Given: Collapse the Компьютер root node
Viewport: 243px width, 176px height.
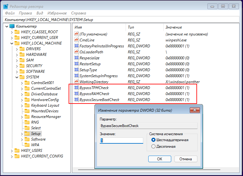Looking at the screenshot, I should coord(7,26).
